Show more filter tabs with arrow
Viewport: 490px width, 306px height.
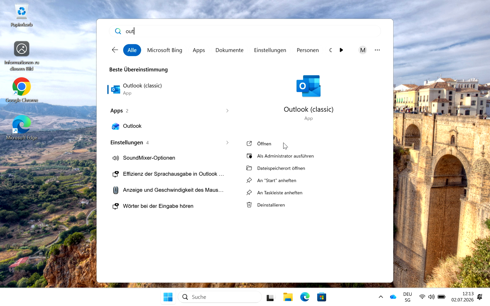[x=341, y=50]
